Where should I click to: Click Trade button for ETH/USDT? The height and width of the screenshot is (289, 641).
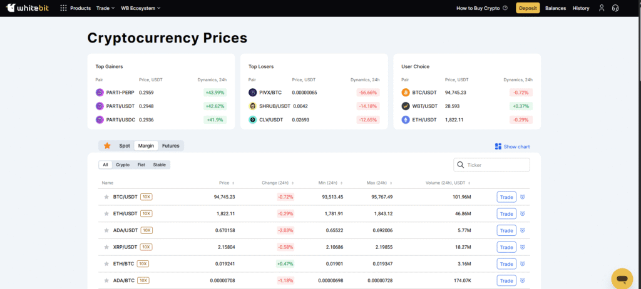pyautogui.click(x=506, y=213)
